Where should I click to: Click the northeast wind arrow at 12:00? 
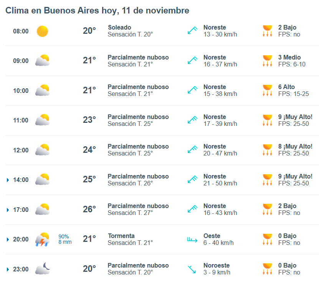[x=192, y=150]
